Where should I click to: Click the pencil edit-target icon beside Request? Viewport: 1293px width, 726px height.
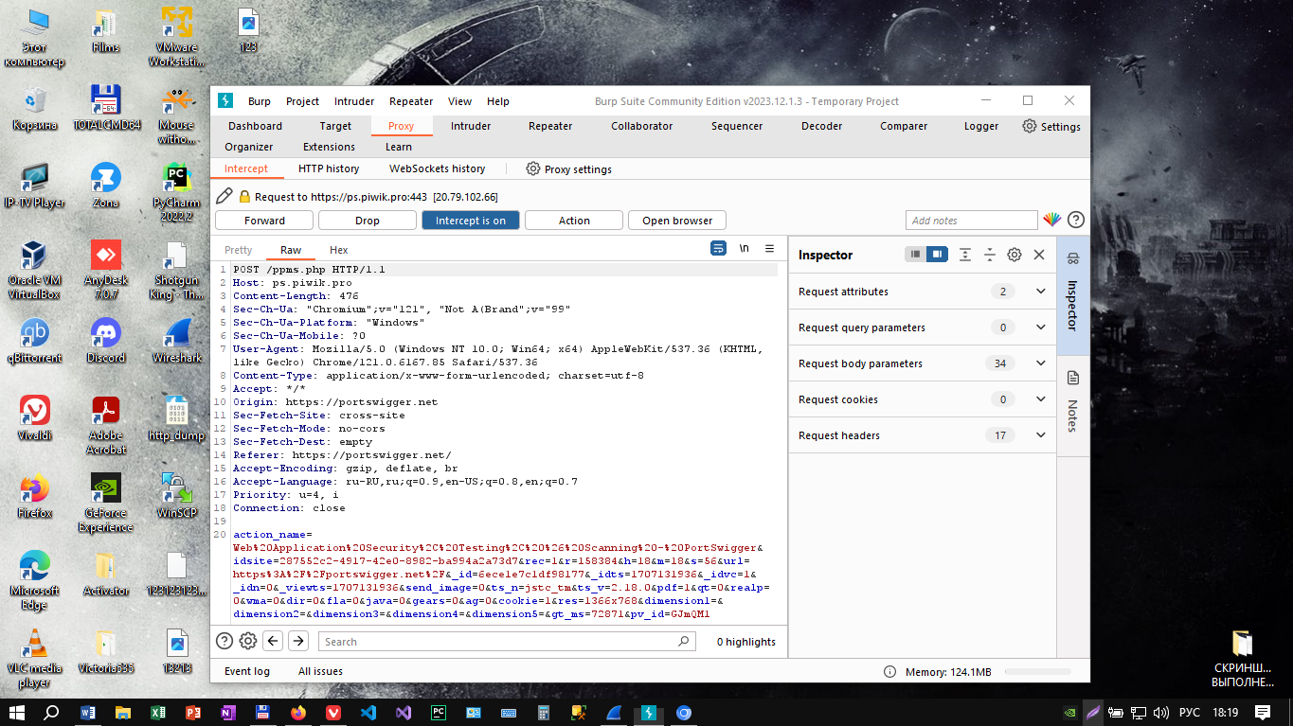pos(224,196)
